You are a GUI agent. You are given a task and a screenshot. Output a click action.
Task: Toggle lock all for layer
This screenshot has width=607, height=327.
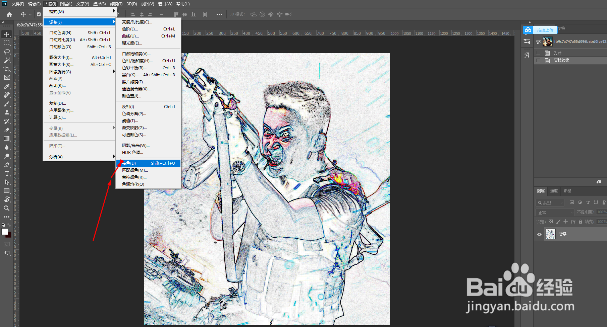click(581, 222)
